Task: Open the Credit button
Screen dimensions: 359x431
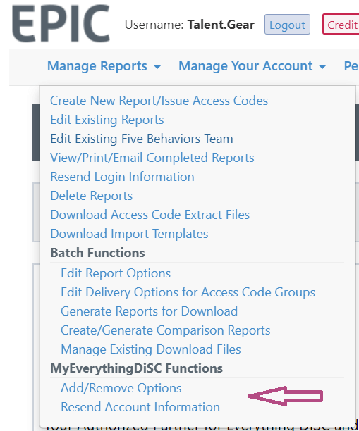Action: 341,25
